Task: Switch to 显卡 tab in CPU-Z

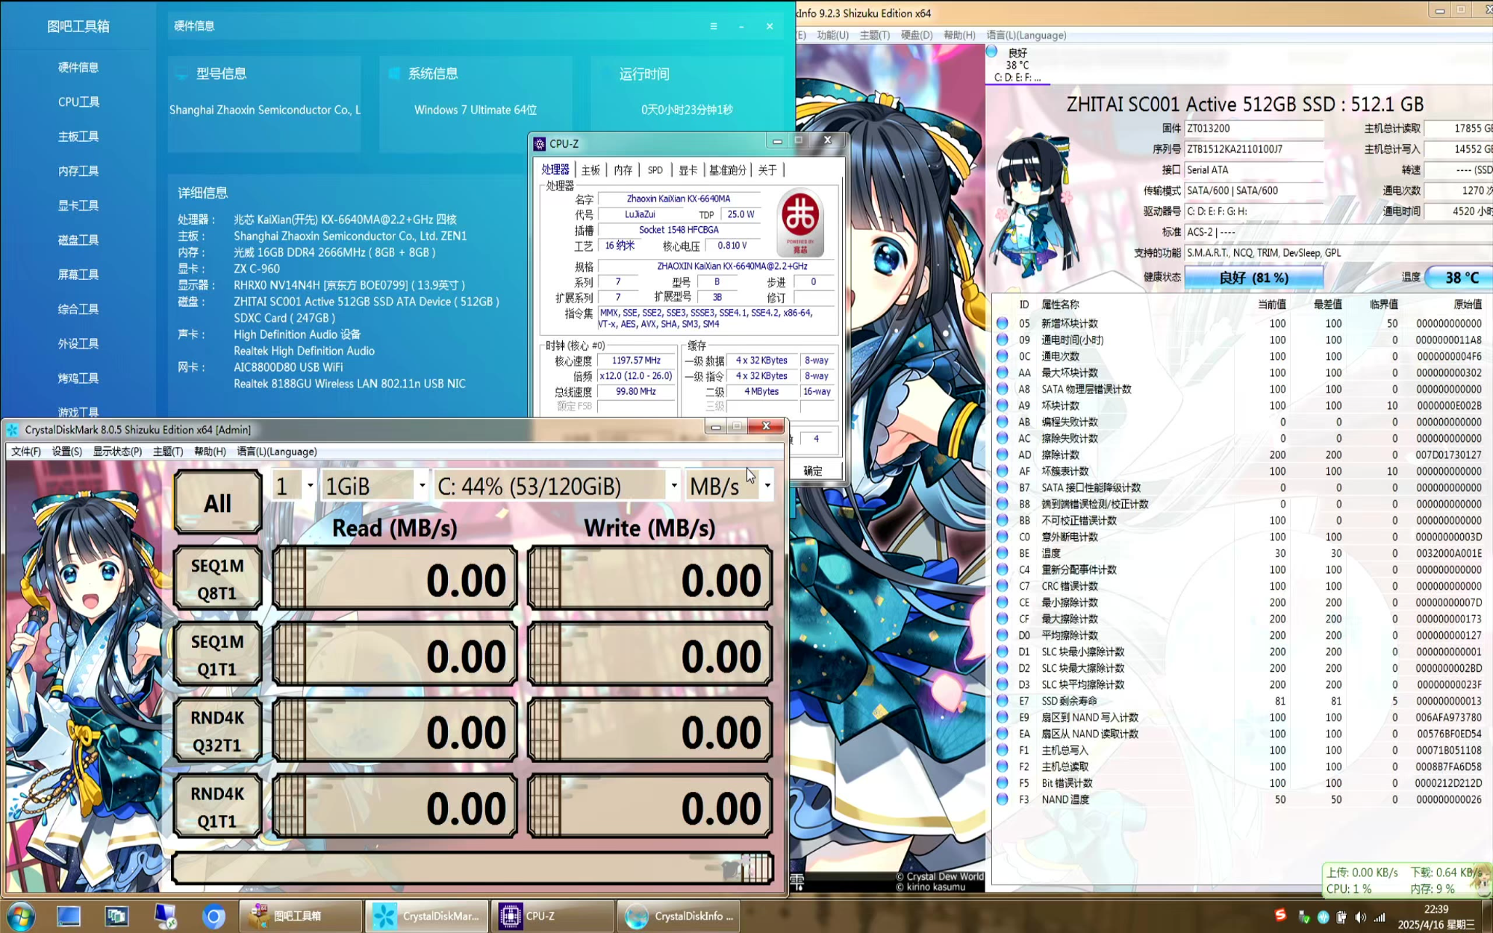Action: (688, 170)
